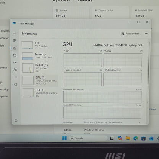Open the Details list icon in sidebar
The height and width of the screenshot is (159, 159).
tap(15, 77)
